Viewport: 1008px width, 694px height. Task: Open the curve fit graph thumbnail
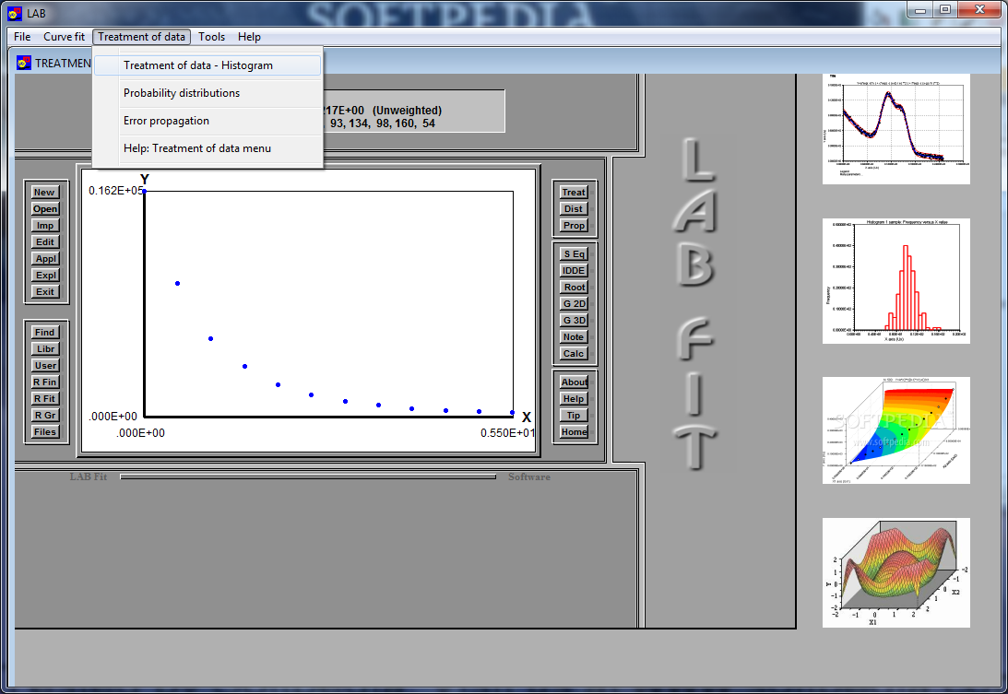click(x=896, y=129)
